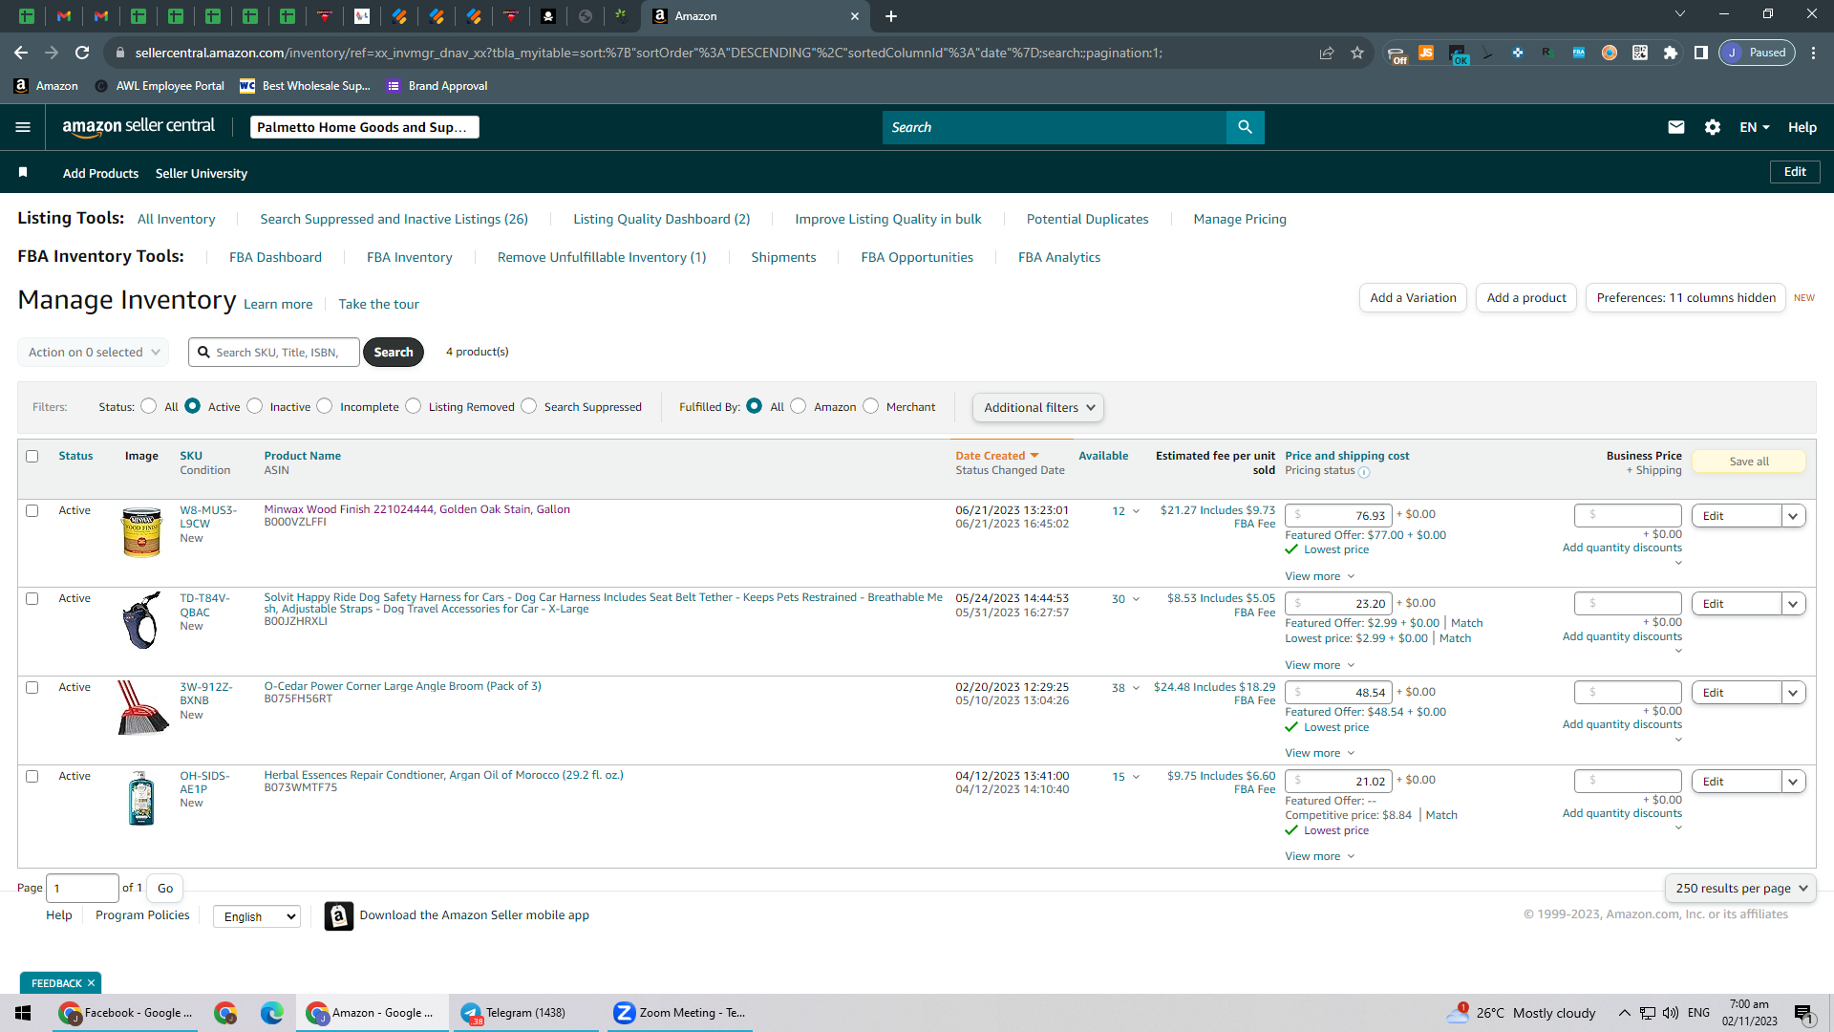Open All Inventory listing tool
Image resolution: width=1834 pixels, height=1032 pixels.
pyautogui.click(x=176, y=219)
